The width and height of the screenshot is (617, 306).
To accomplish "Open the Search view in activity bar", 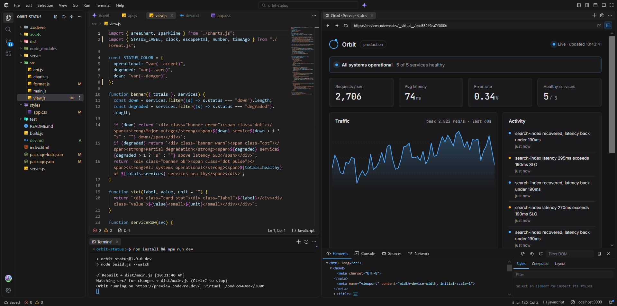I will pos(8,30).
